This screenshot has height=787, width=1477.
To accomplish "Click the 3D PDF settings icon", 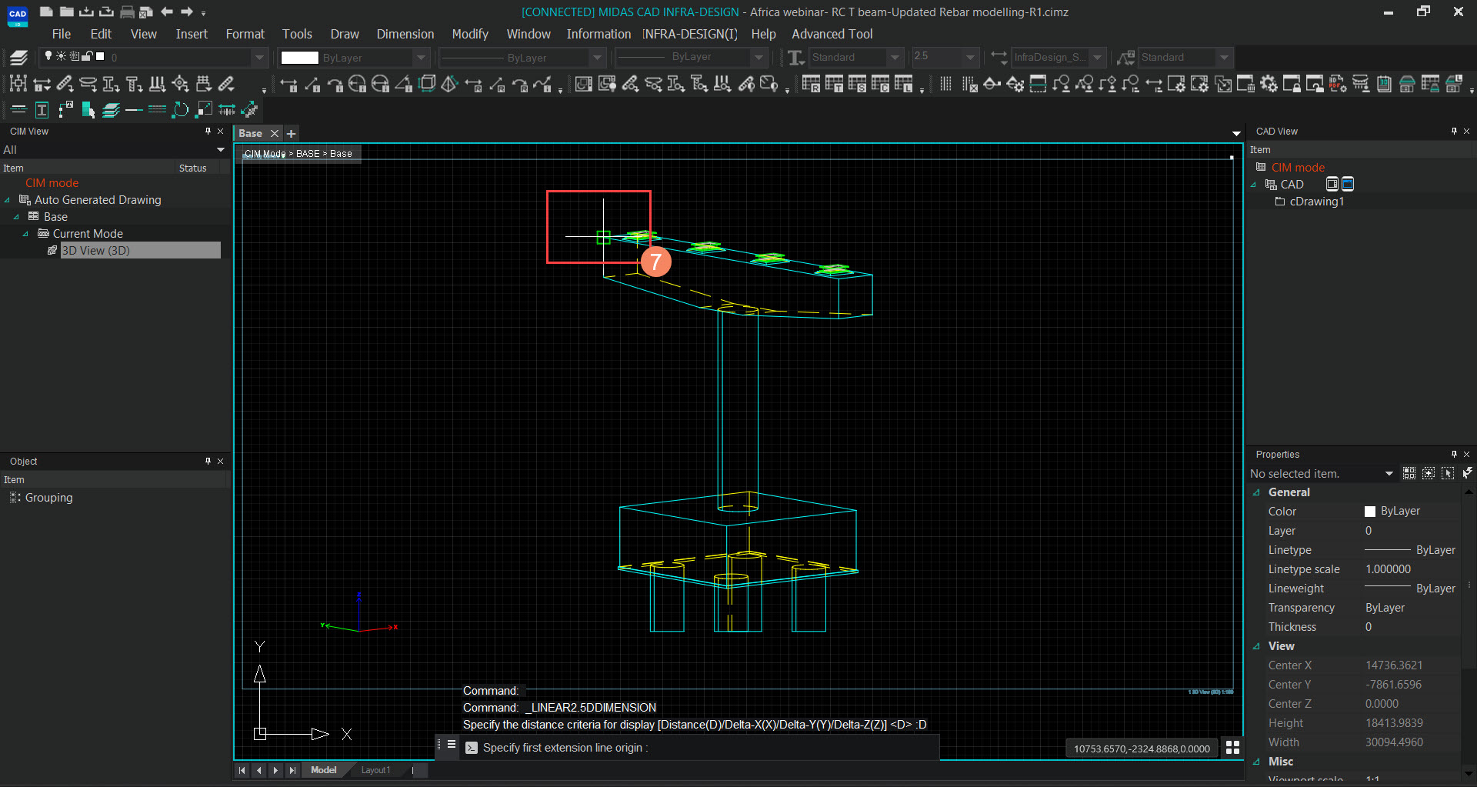I will [x=1338, y=84].
